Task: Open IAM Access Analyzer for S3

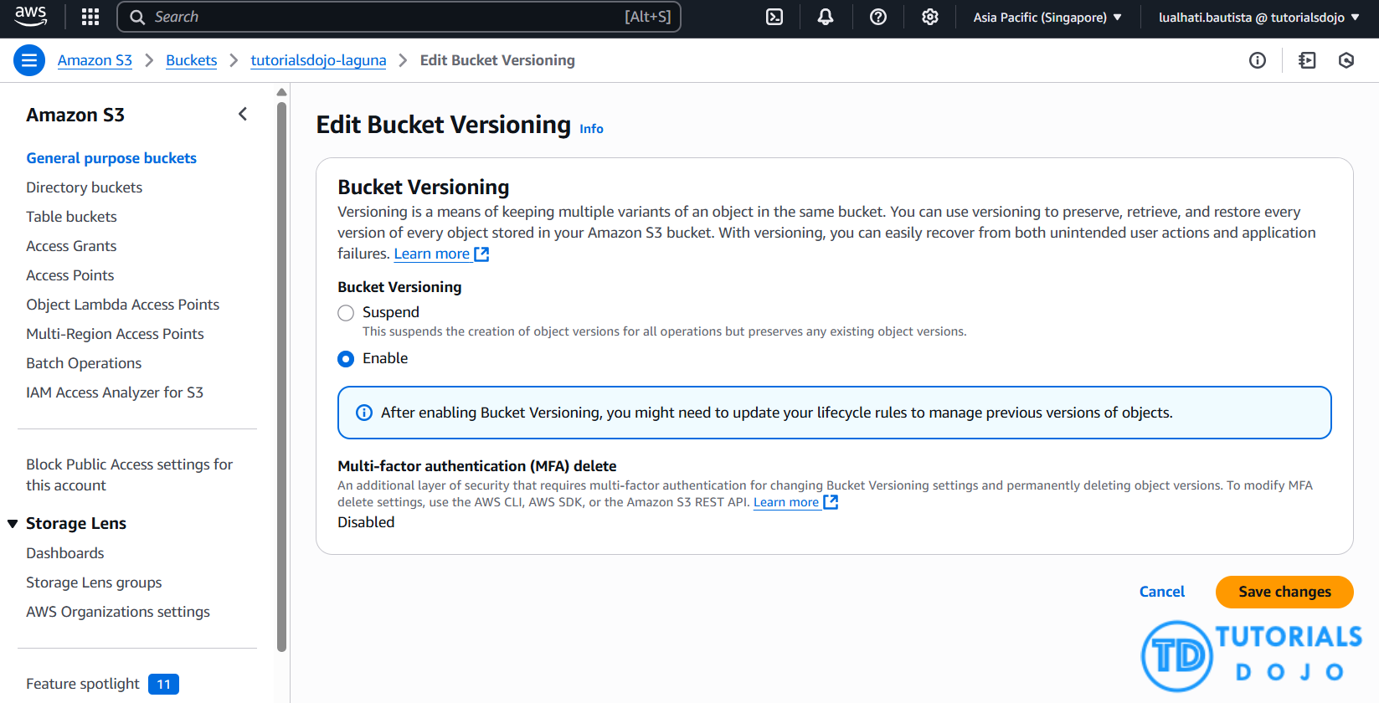Action: point(115,393)
